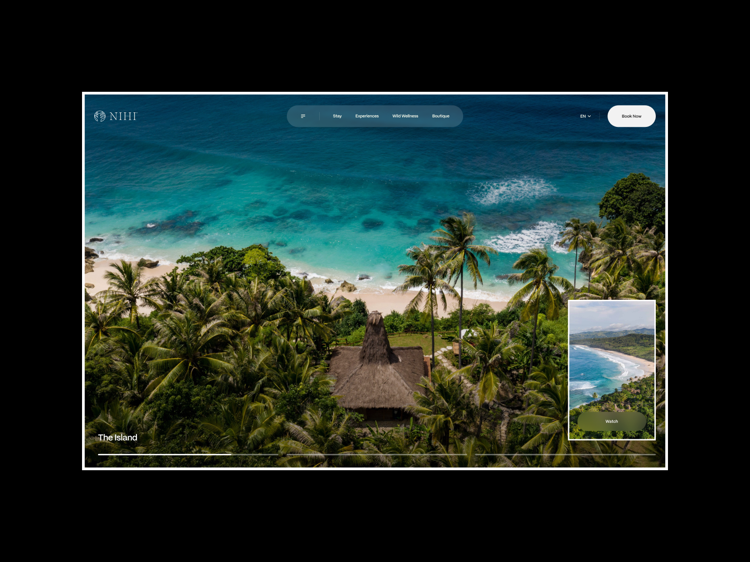Screen dimensions: 750x562
Task: Click the Book Now button
Action: coord(631,116)
